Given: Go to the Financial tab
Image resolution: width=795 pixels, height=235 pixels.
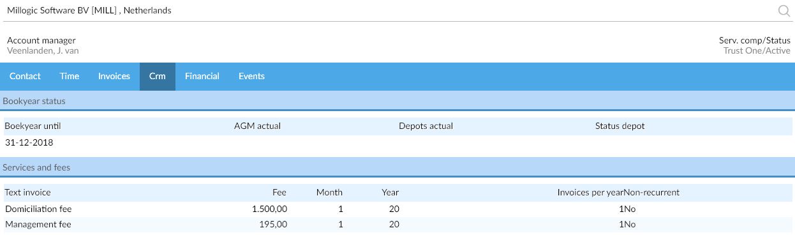Looking at the screenshot, I should 202,76.
